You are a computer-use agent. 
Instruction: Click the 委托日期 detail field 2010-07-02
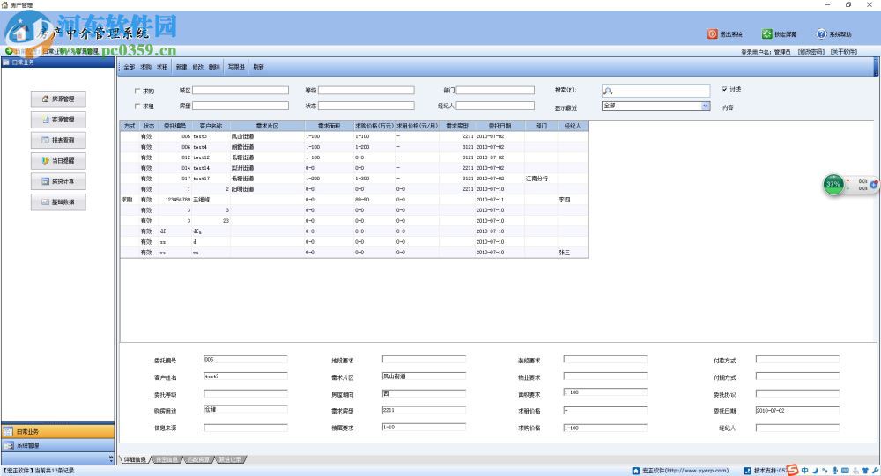click(x=797, y=410)
